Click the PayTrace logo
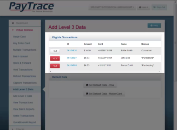 (x=32, y=7)
